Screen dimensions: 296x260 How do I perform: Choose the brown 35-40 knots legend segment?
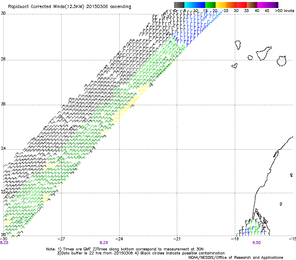[252, 5]
